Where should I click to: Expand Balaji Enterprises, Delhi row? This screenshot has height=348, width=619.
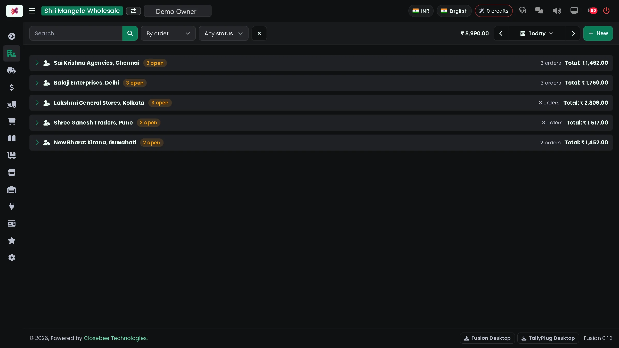click(321, 83)
